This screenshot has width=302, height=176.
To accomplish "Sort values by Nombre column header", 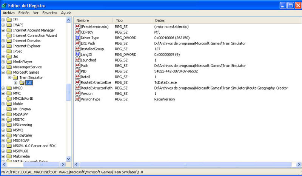I will [93, 20].
